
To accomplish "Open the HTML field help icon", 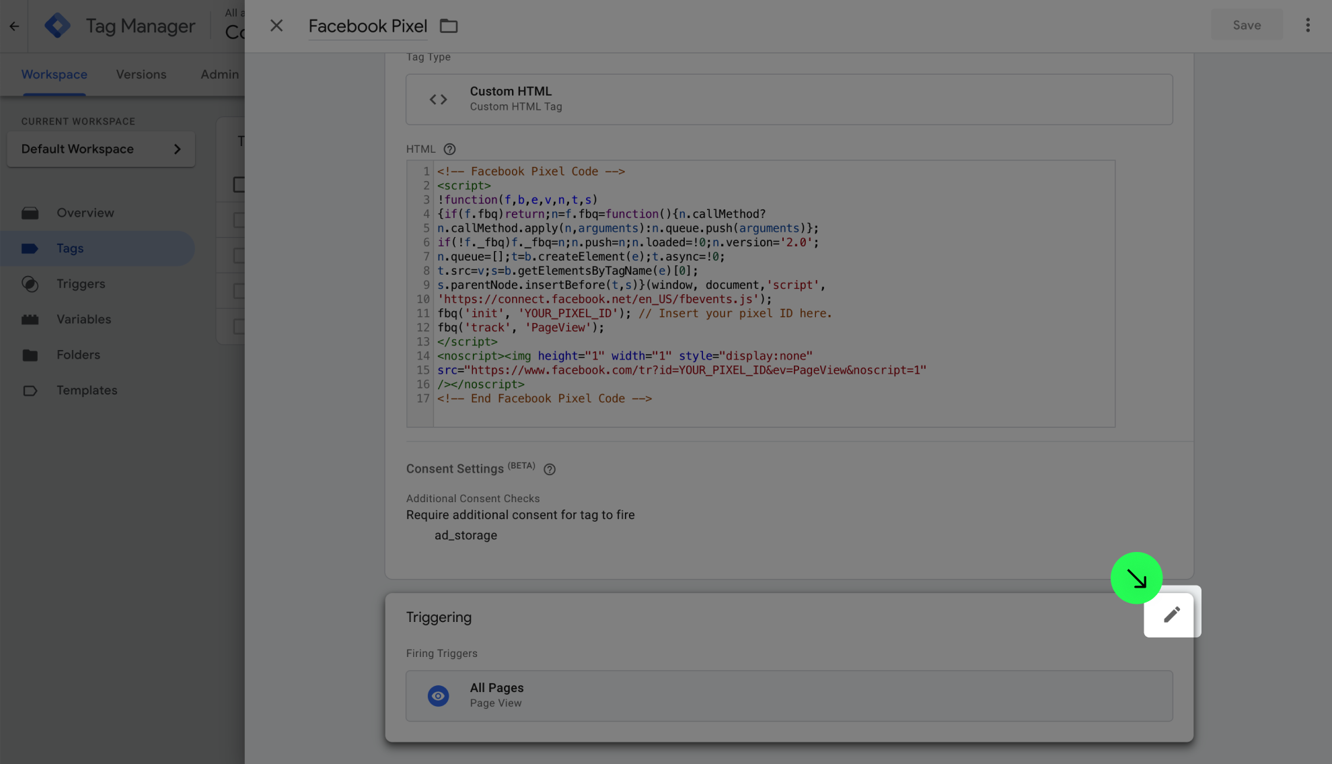I will (x=449, y=149).
